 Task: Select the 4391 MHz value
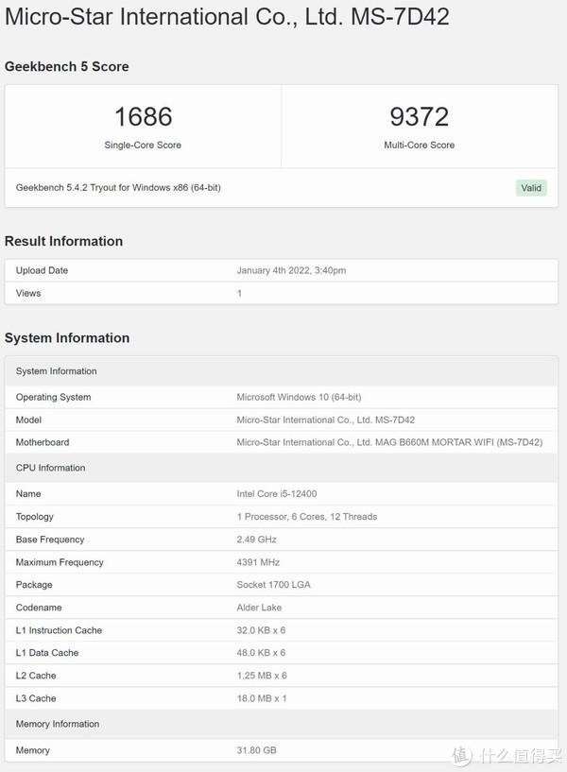point(258,562)
